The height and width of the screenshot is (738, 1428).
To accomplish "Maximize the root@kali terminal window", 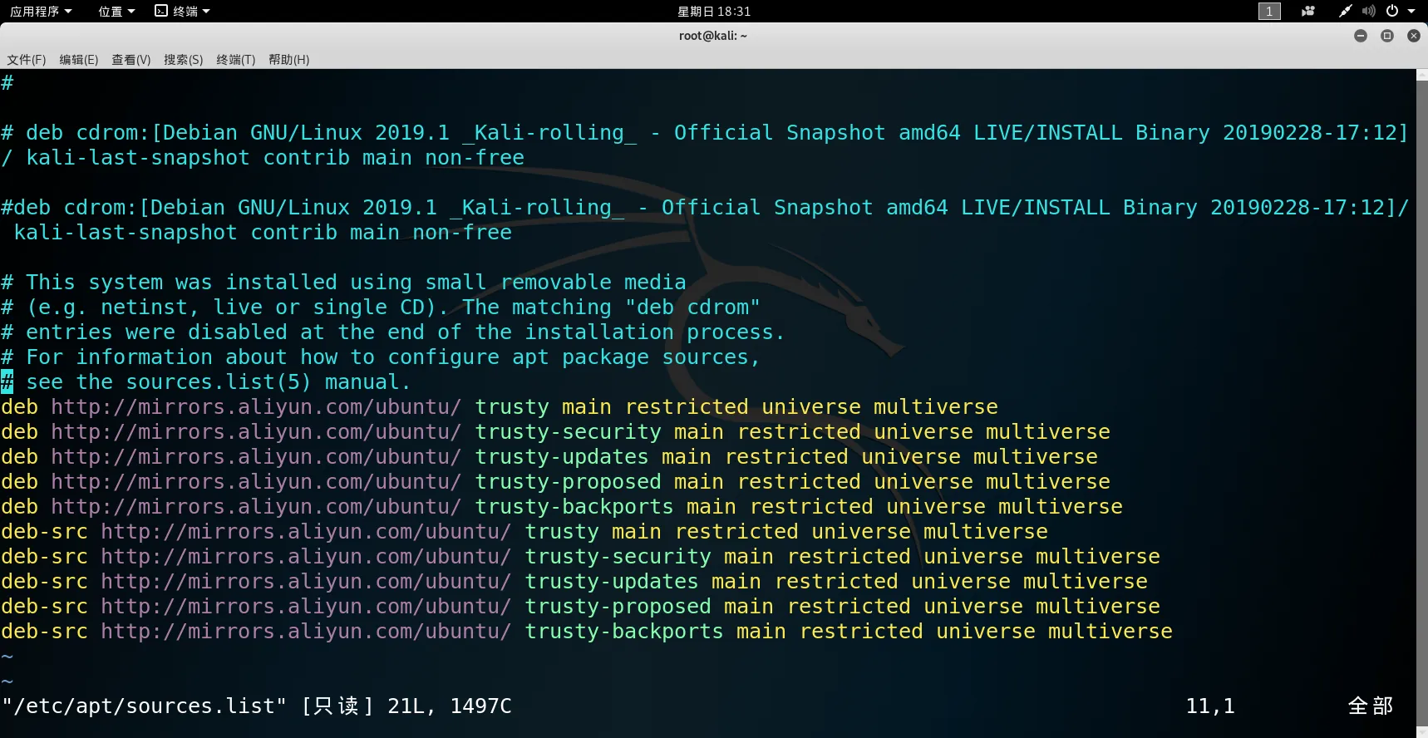I will tap(1387, 36).
